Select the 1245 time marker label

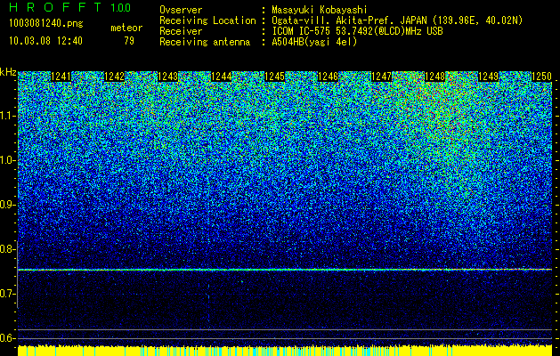pos(274,77)
